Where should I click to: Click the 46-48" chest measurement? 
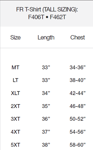[78, 106]
